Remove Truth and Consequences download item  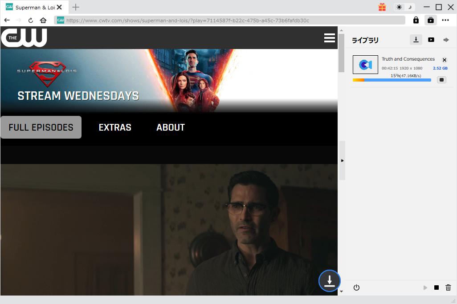(x=444, y=60)
